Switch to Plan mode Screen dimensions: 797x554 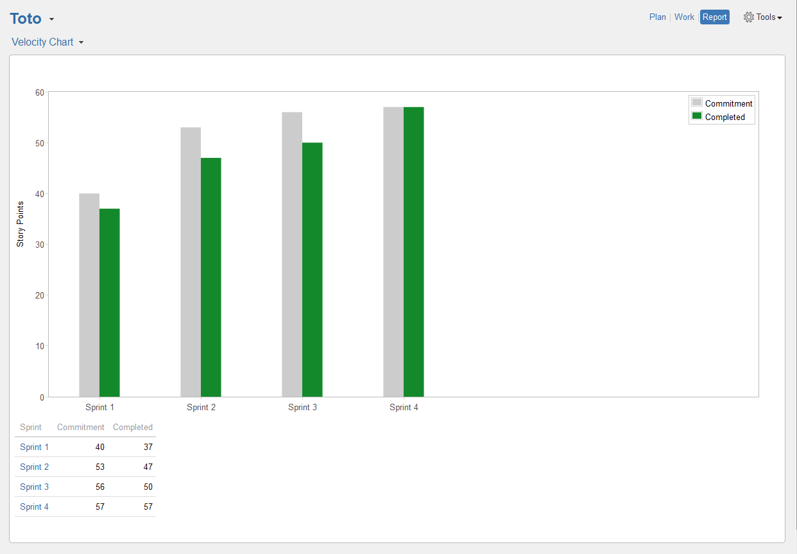657,17
